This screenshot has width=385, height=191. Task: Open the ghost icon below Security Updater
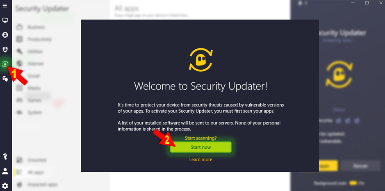(5, 79)
